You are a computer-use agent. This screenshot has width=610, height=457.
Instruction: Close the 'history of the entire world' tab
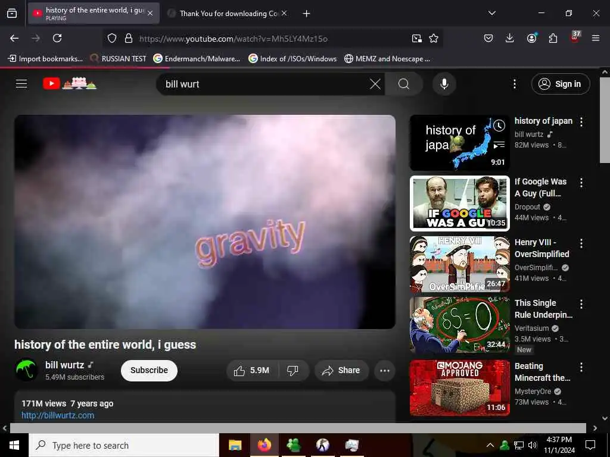(150, 13)
